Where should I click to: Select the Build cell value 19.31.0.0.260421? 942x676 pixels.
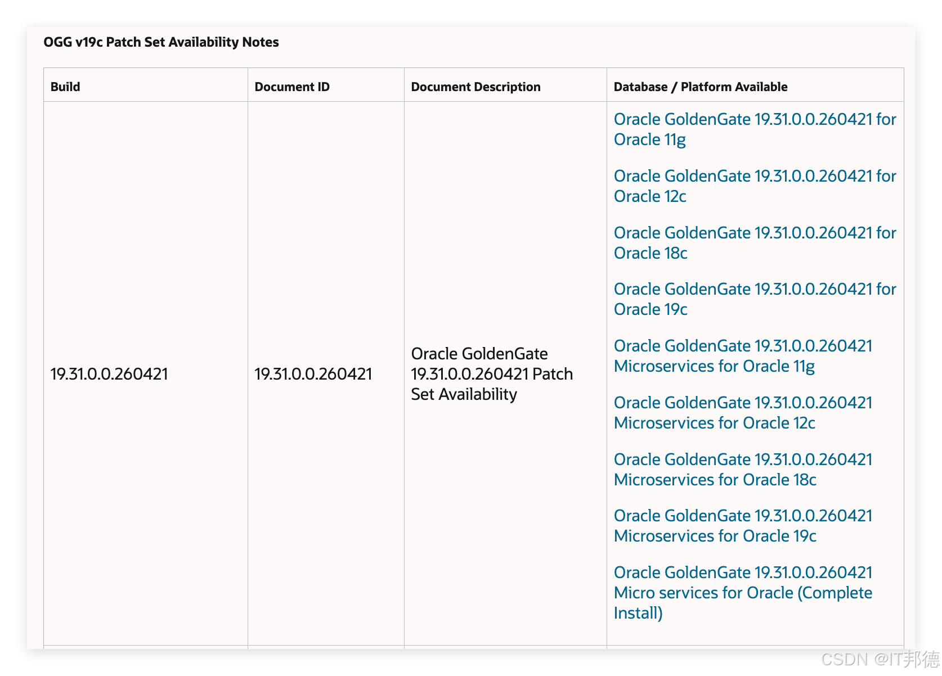pos(109,374)
